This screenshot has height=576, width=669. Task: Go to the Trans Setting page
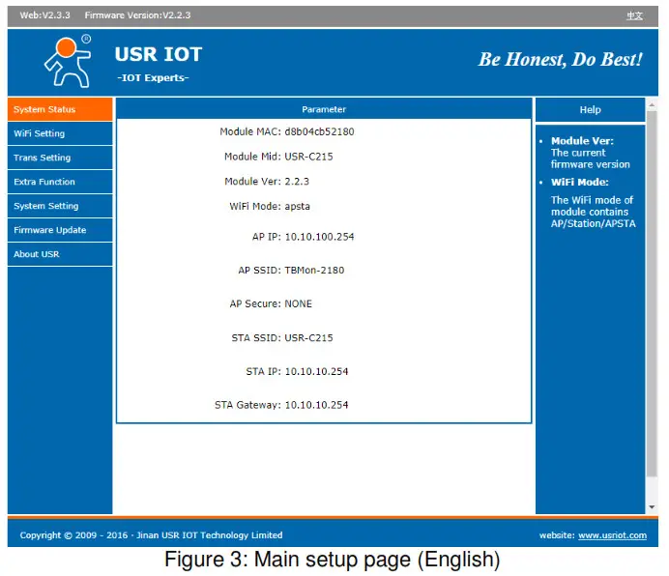click(x=60, y=158)
